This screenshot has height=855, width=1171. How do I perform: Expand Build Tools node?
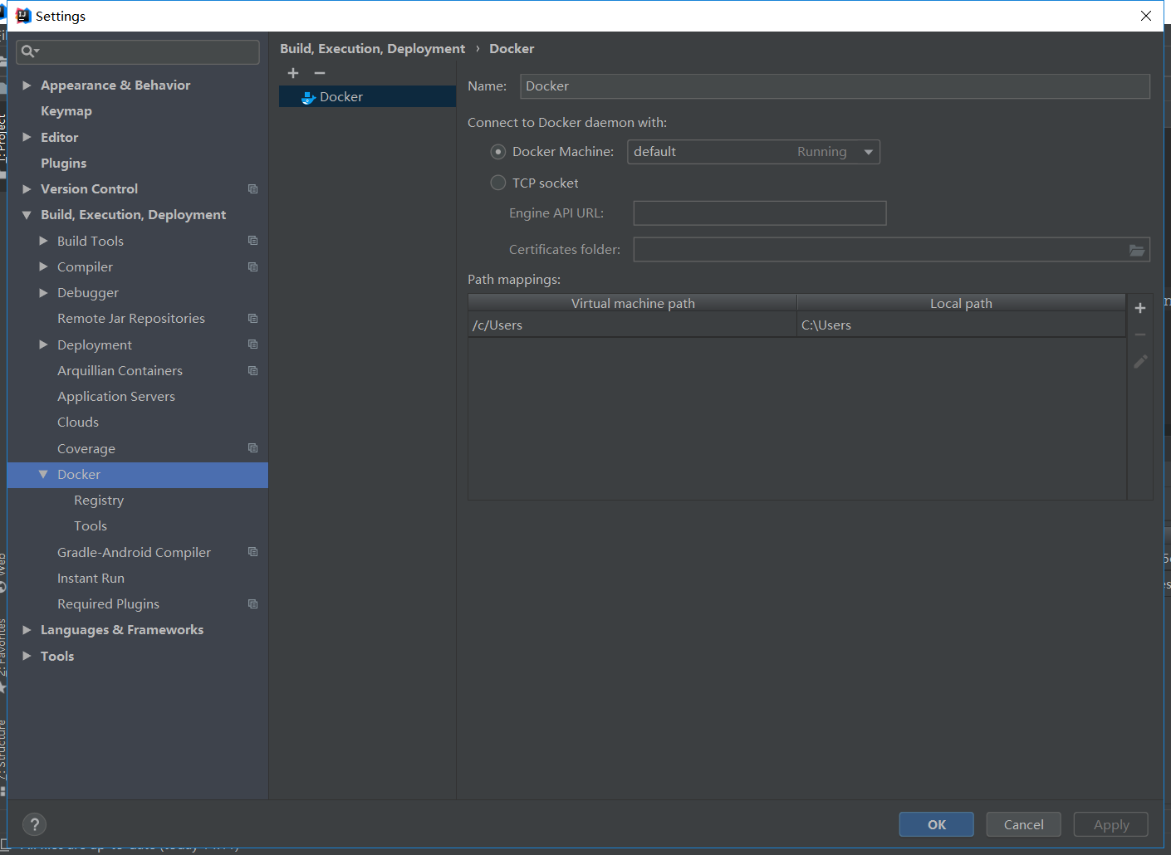click(x=43, y=241)
